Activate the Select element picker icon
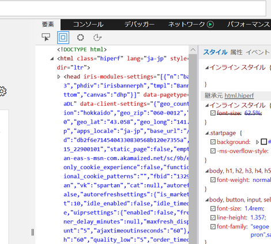 (x=46, y=37)
